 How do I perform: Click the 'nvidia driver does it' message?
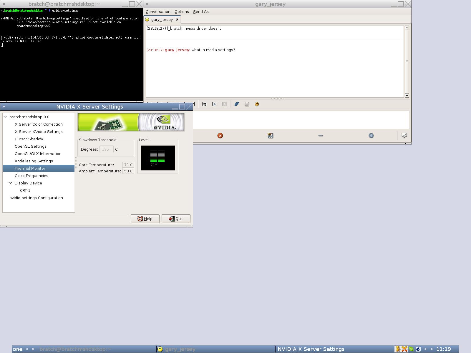203,29
